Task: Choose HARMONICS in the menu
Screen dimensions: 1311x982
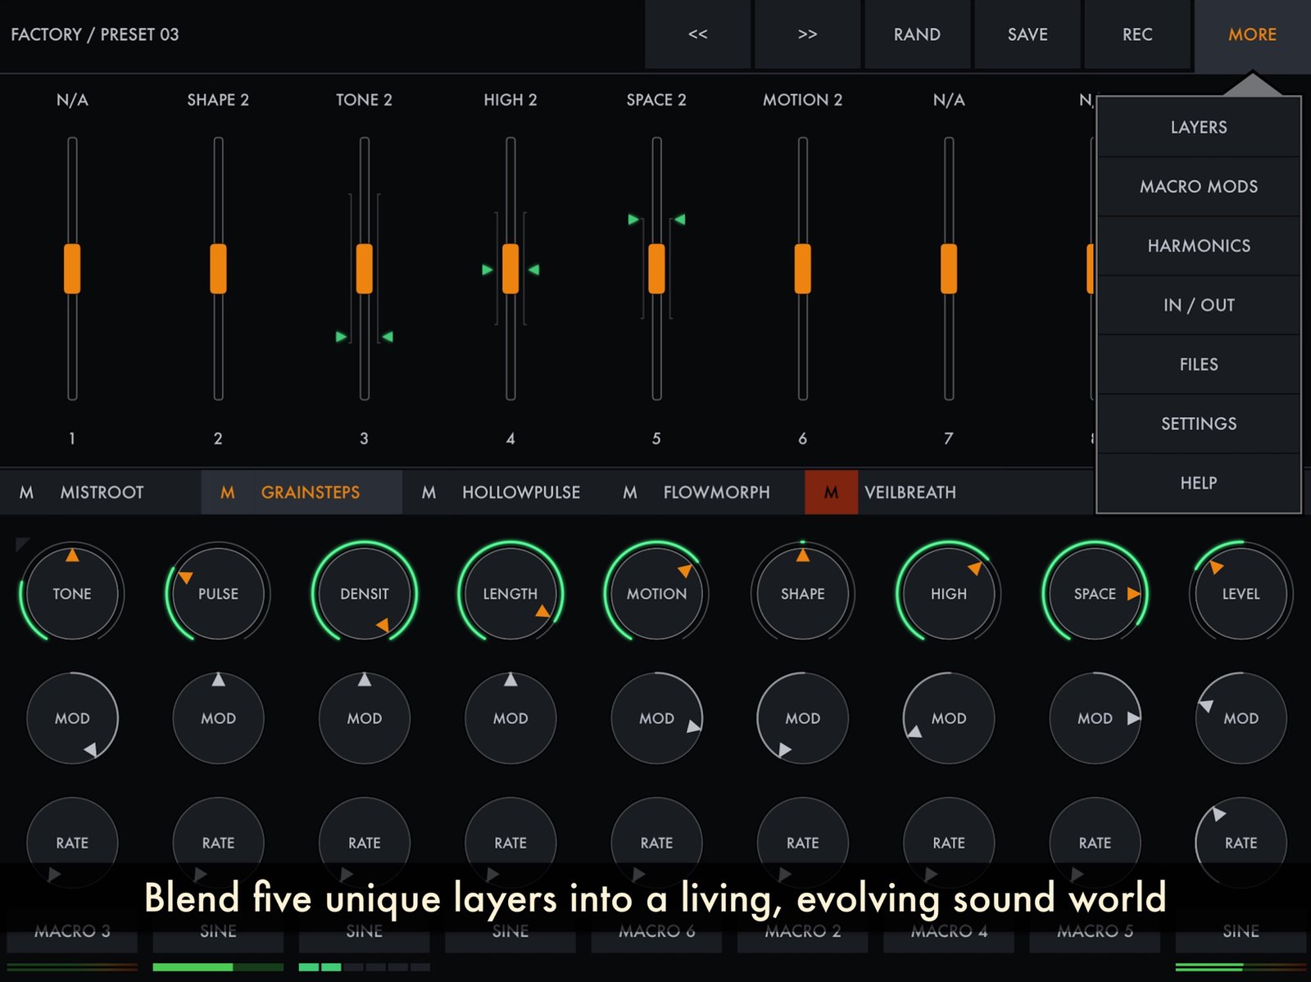Action: pos(1199,246)
